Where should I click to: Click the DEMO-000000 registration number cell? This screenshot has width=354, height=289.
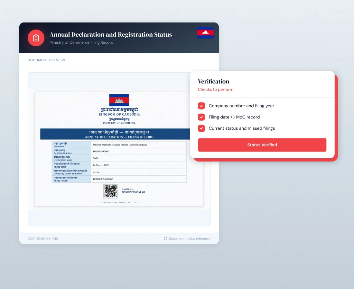click(139, 151)
